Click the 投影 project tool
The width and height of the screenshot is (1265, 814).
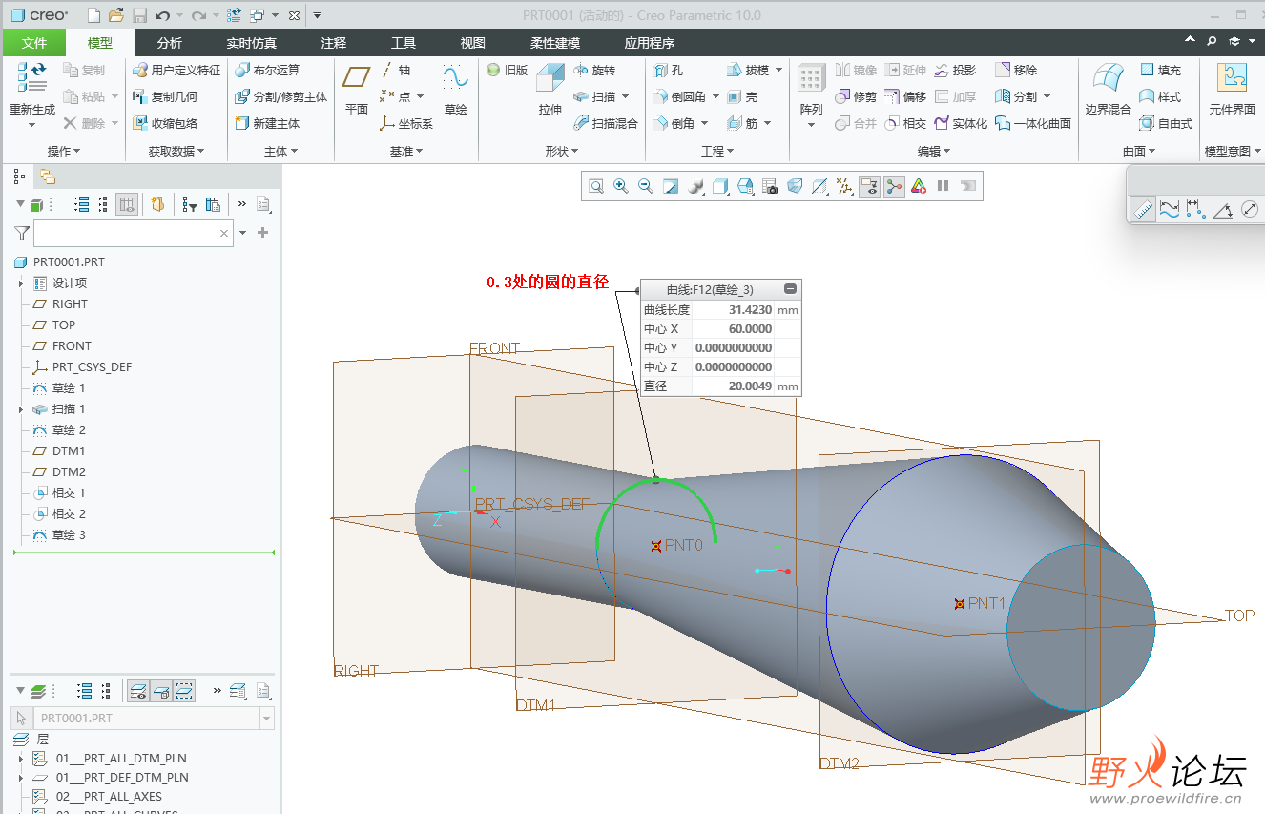coord(955,71)
